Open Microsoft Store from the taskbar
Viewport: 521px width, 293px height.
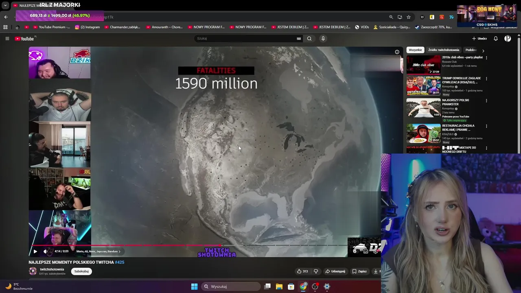pos(291,286)
